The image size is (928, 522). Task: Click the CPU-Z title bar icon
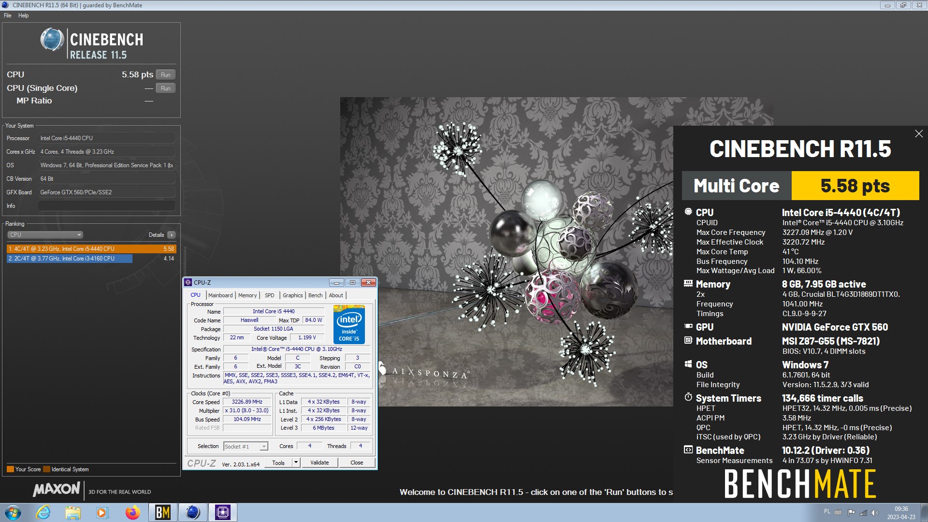click(x=188, y=283)
